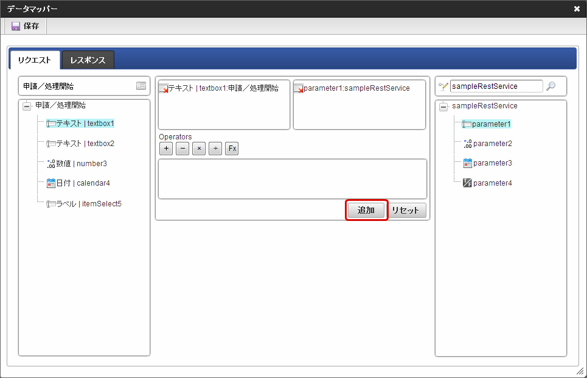587x378 pixels.
Task: Insert the multiply operator
Action: pos(199,149)
